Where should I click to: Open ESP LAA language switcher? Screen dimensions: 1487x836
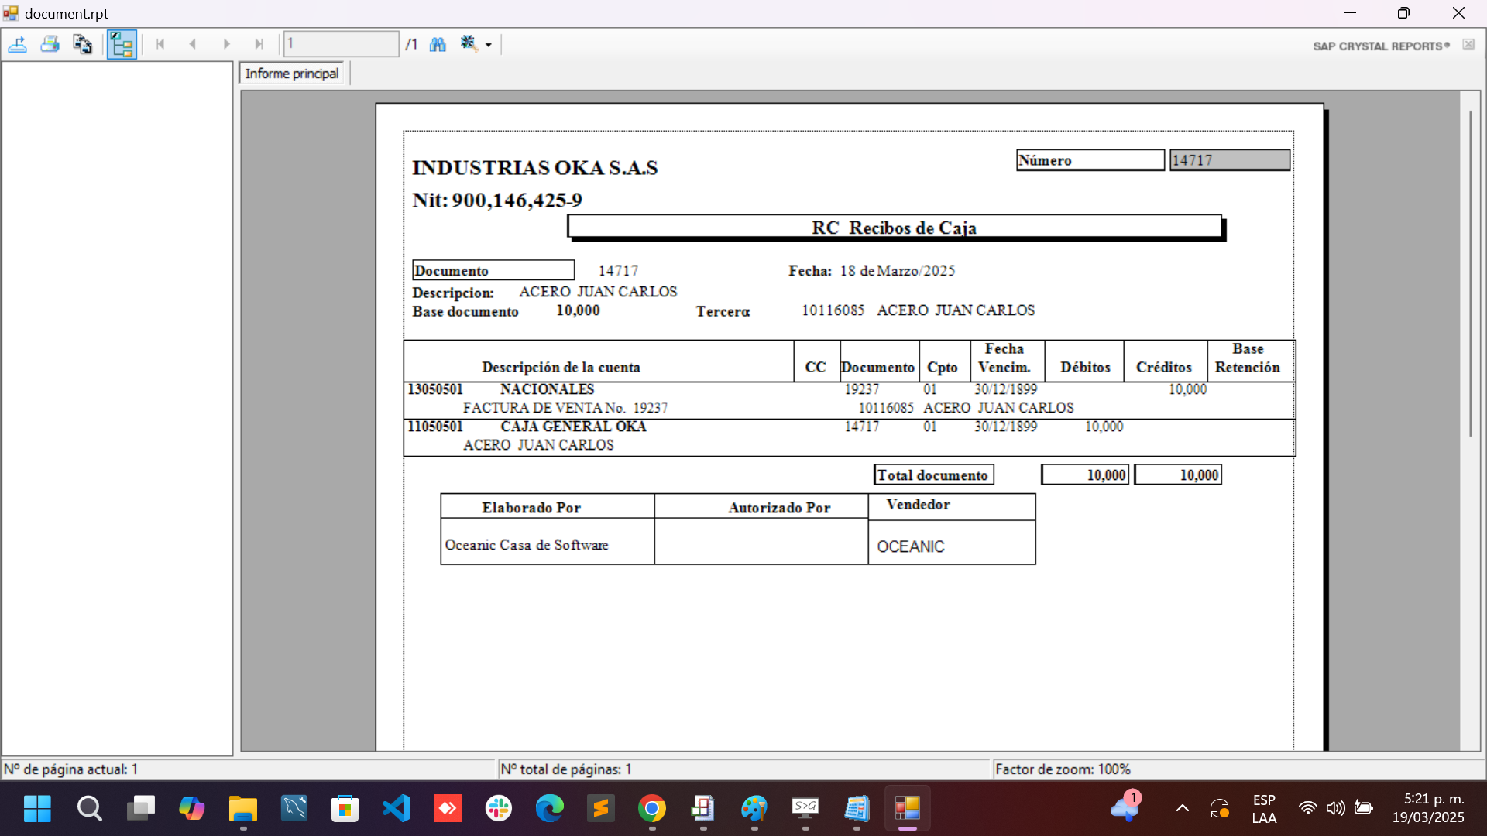[1264, 809]
